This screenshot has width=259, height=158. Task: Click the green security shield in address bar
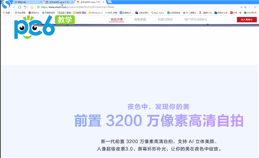38,7
